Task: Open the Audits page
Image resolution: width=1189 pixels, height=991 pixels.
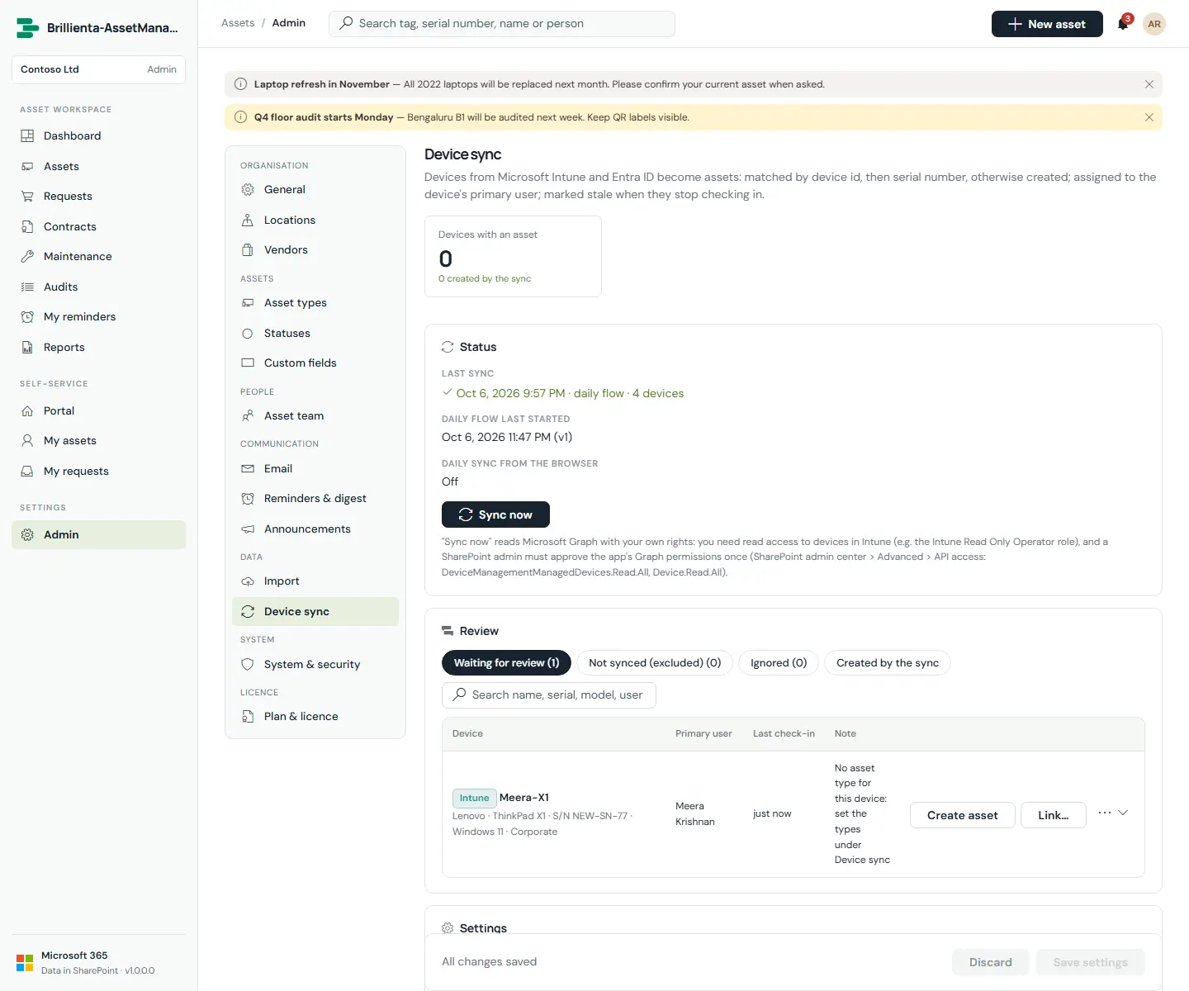Action: click(x=99, y=287)
